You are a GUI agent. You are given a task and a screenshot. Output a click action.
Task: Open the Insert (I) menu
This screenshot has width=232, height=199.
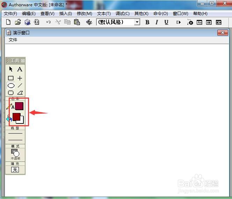tap(66, 14)
